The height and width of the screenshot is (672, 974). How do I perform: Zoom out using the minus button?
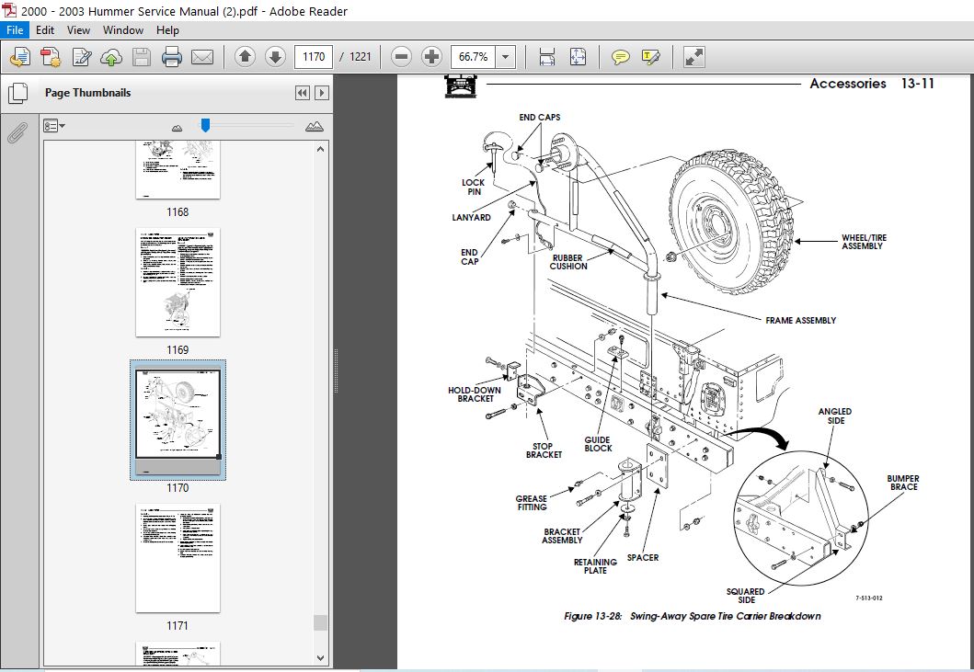[x=401, y=57]
